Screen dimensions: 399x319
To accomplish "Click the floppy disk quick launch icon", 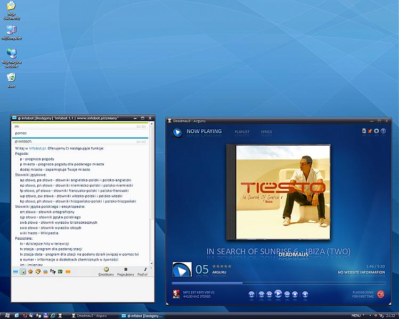I will tap(46, 315).
